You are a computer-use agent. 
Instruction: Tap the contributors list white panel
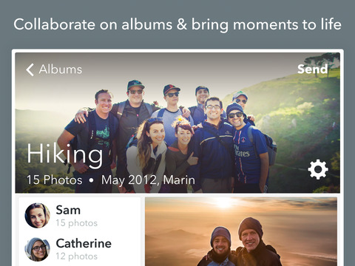(x=80, y=231)
